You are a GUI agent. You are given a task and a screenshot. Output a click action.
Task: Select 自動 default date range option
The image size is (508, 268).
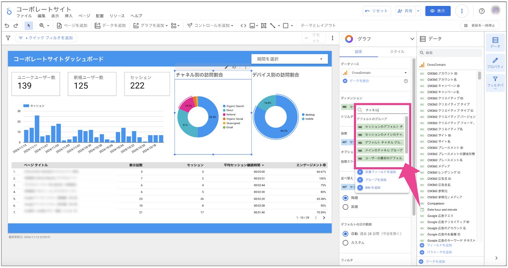345,234
